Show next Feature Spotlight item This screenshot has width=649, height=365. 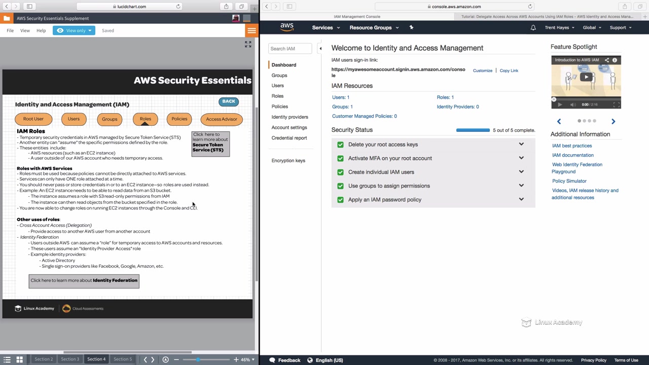click(x=613, y=121)
